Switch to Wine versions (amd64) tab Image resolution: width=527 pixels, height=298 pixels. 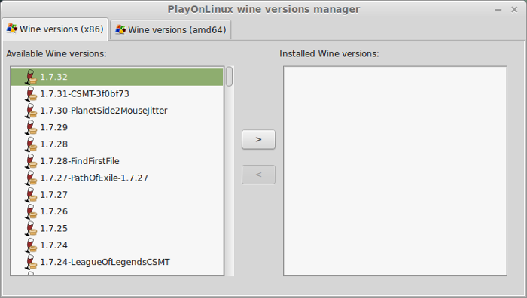[171, 30]
